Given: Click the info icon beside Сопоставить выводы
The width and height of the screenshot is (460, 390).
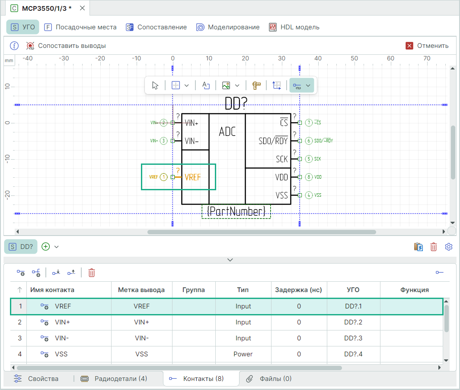Looking at the screenshot, I should pos(14,46).
